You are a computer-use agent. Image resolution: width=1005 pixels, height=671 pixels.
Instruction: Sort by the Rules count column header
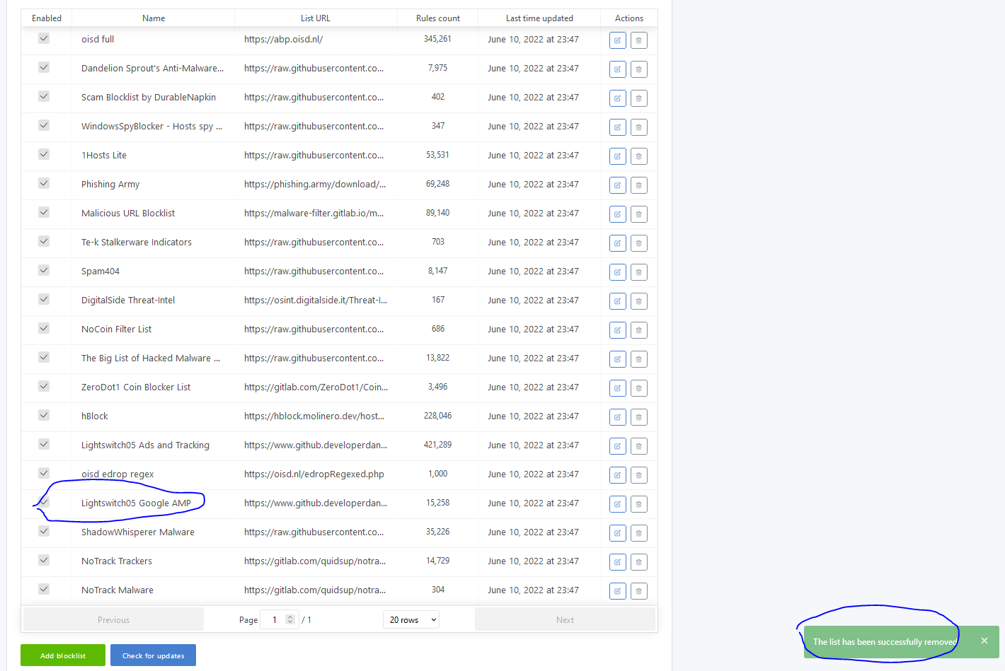438,18
